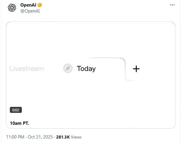Viewport: 181px width, 143px height.
Task: Click the faded Livestream text in video
Action: pos(27,69)
